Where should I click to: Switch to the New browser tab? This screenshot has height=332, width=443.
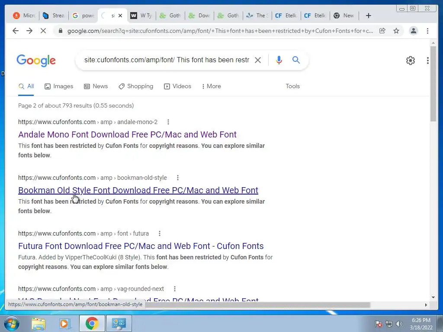344,16
